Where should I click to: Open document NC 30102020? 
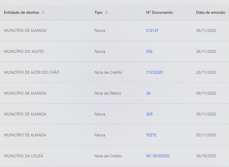point(158,156)
